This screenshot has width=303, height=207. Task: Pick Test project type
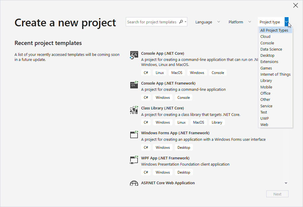275,112
